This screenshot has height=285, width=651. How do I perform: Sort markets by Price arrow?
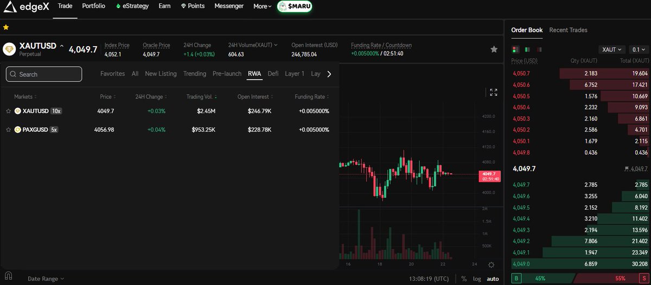[x=116, y=97]
